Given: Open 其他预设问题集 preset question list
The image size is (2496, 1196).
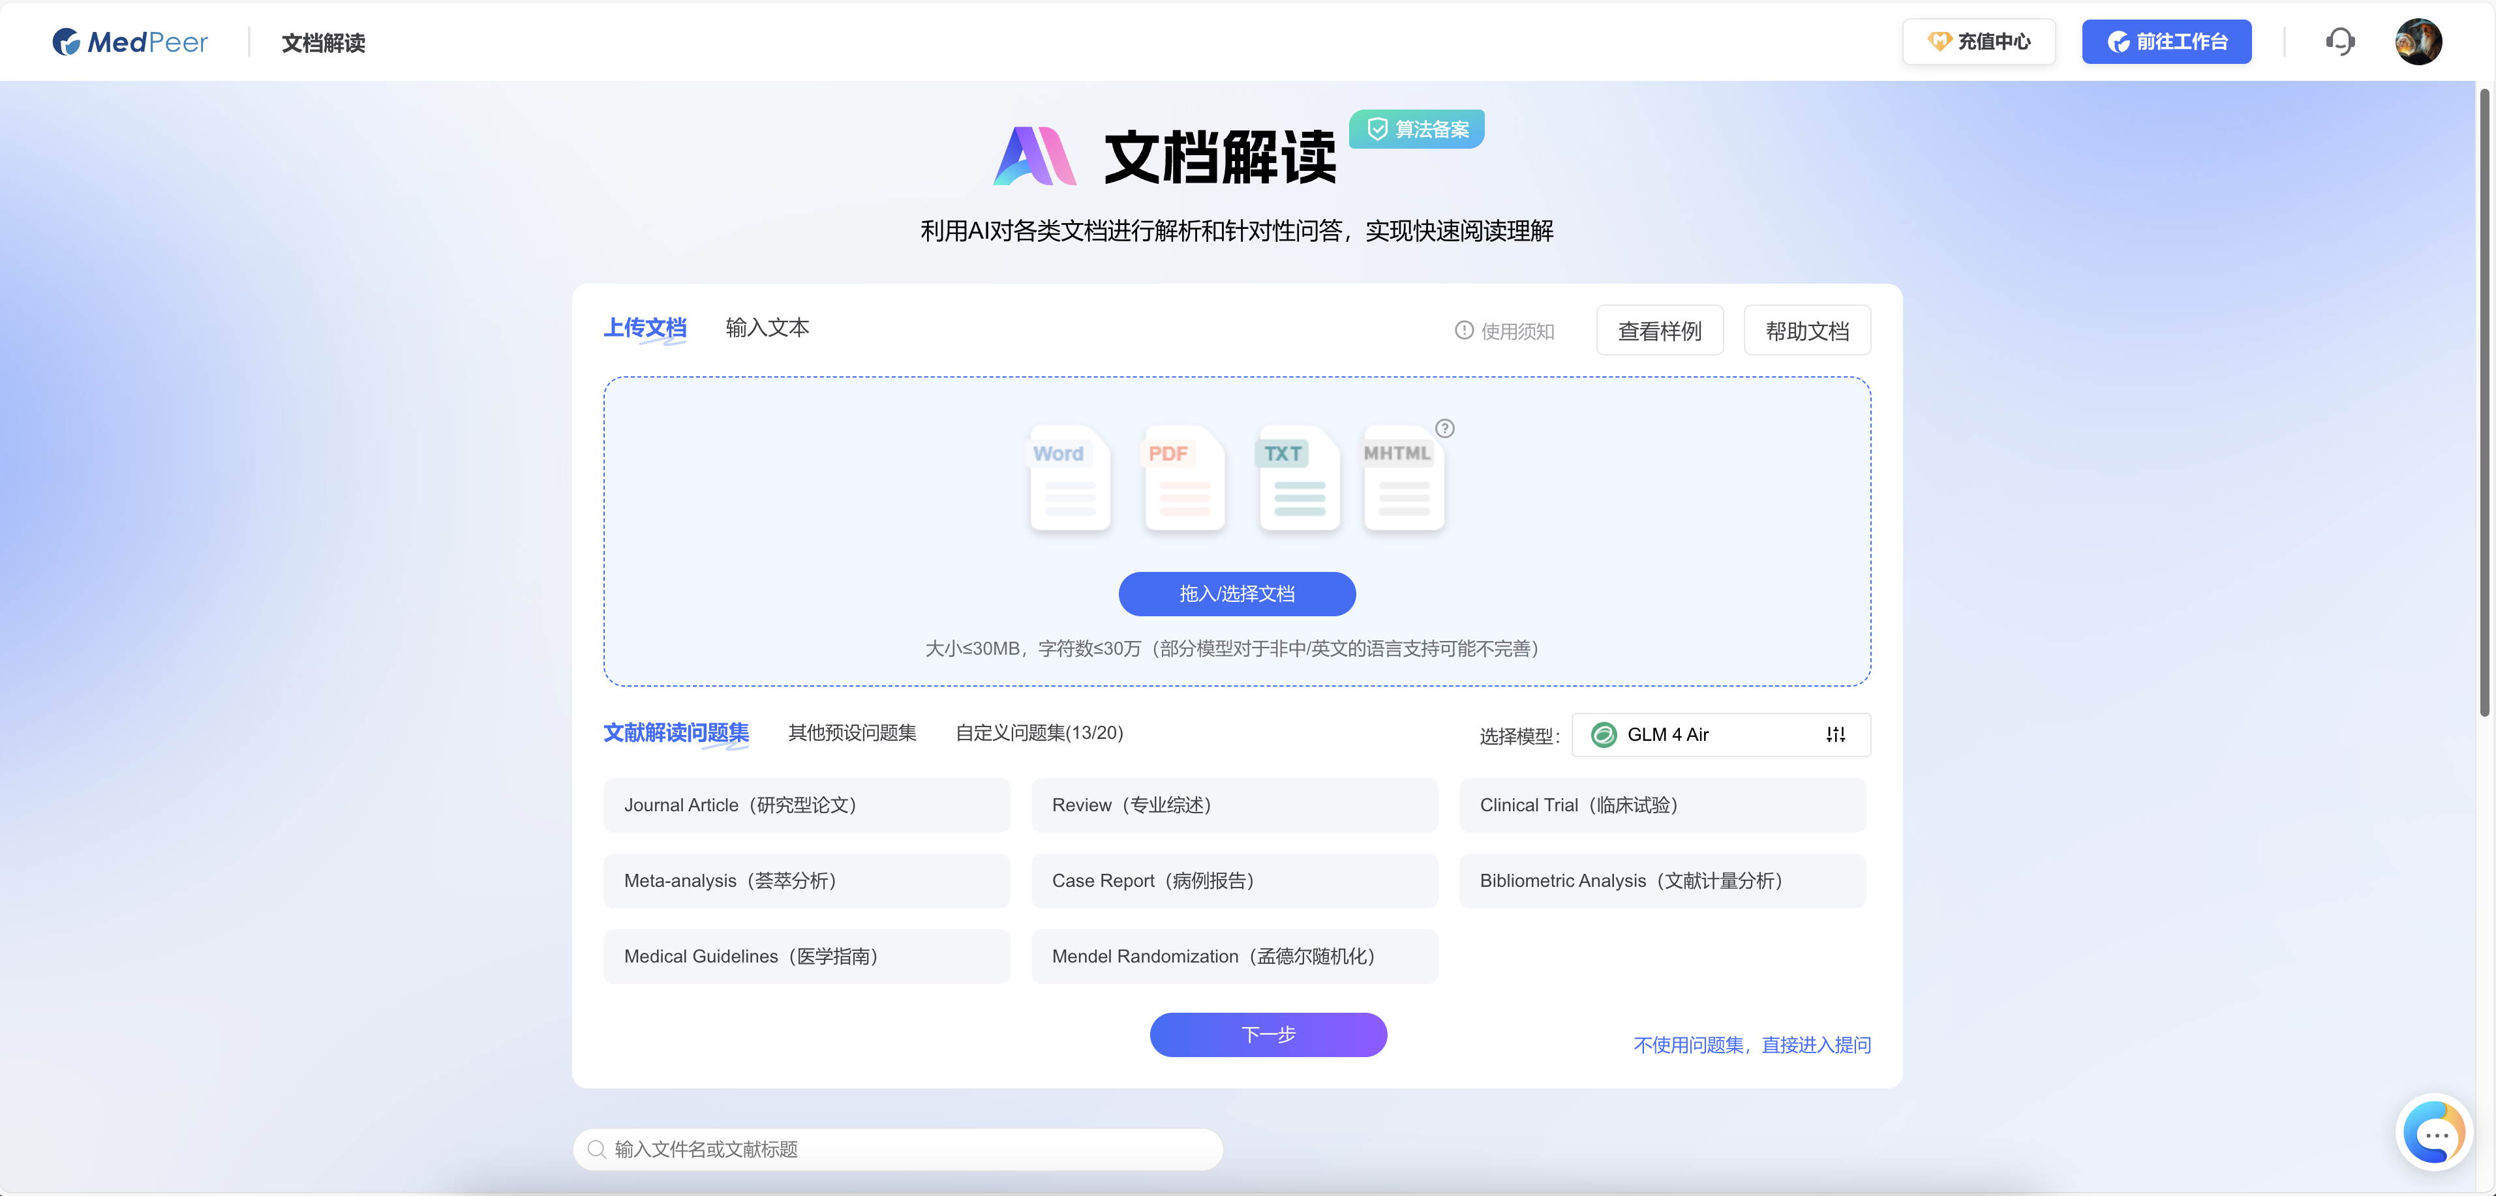Looking at the screenshot, I should click(852, 733).
